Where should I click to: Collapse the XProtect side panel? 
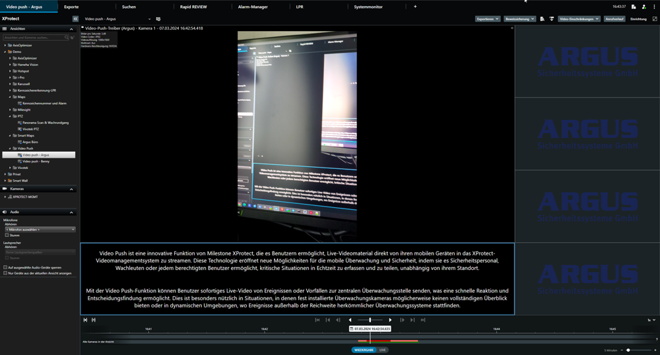coord(75,19)
